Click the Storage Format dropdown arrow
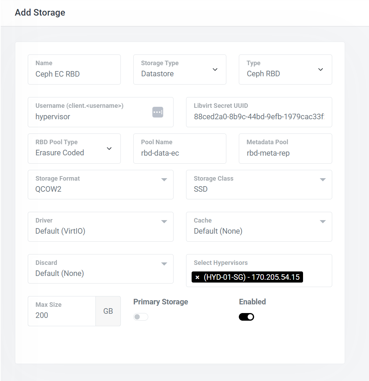This screenshot has height=381, width=369. point(164,180)
